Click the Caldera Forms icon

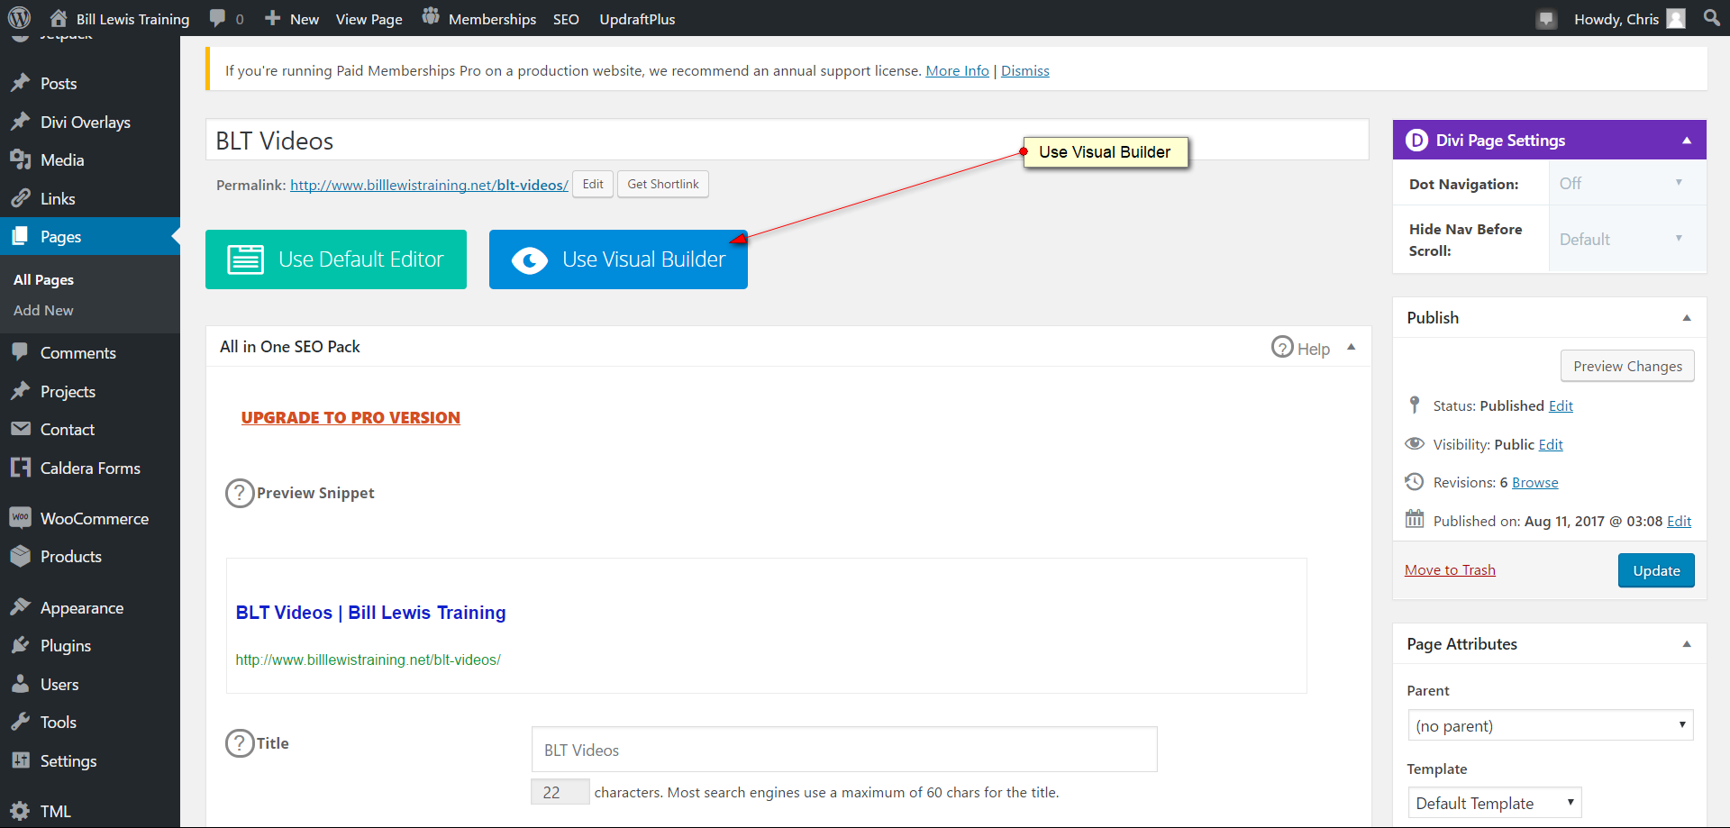coord(21,468)
